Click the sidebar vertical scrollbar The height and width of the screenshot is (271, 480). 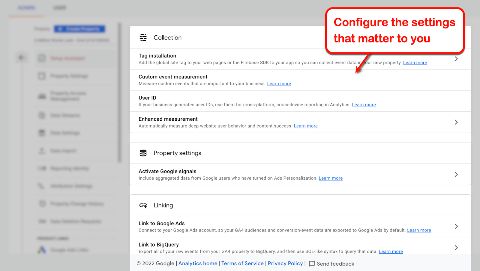(x=120, y=93)
